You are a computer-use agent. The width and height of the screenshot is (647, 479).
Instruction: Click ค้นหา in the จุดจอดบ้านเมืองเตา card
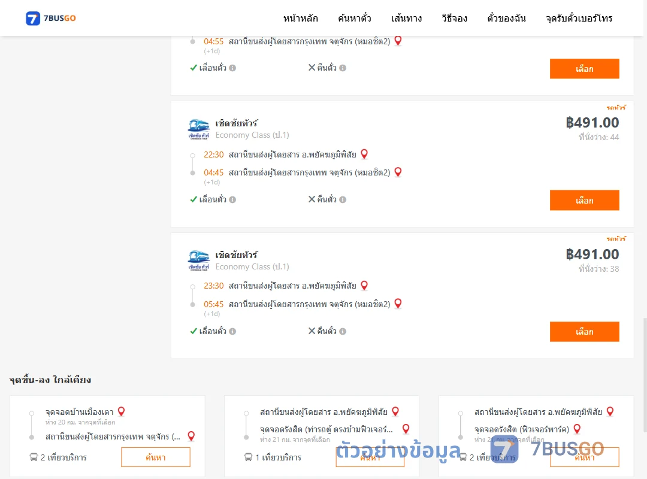[x=156, y=457]
